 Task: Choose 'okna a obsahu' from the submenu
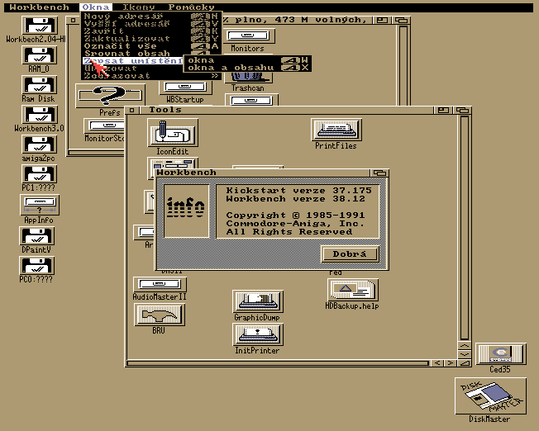230,68
